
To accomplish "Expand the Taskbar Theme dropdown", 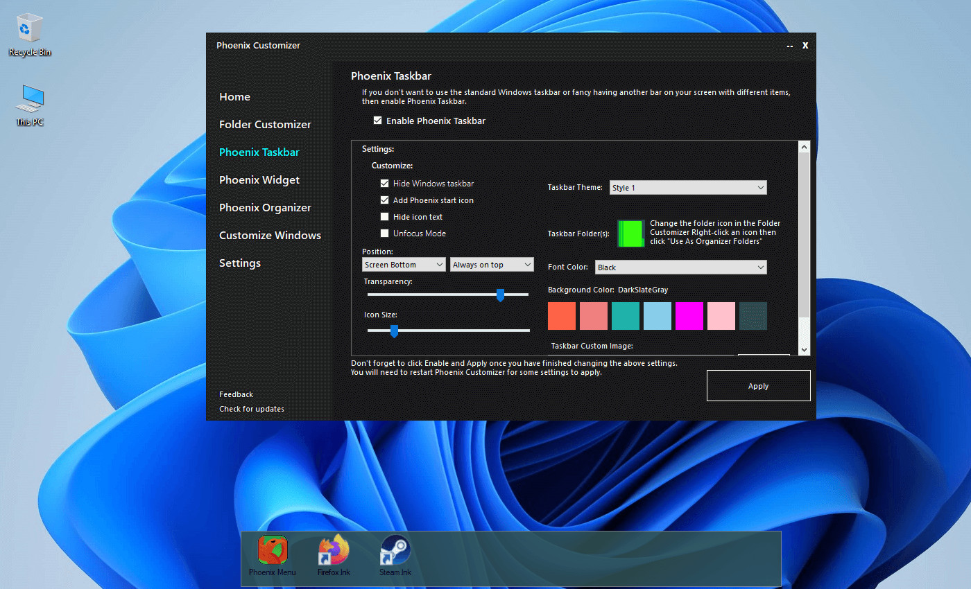I will click(x=688, y=188).
